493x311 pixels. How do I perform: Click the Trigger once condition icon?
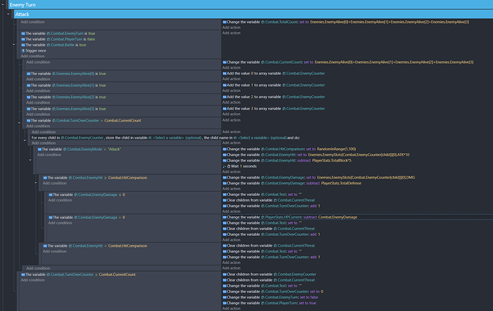[x=23, y=51]
